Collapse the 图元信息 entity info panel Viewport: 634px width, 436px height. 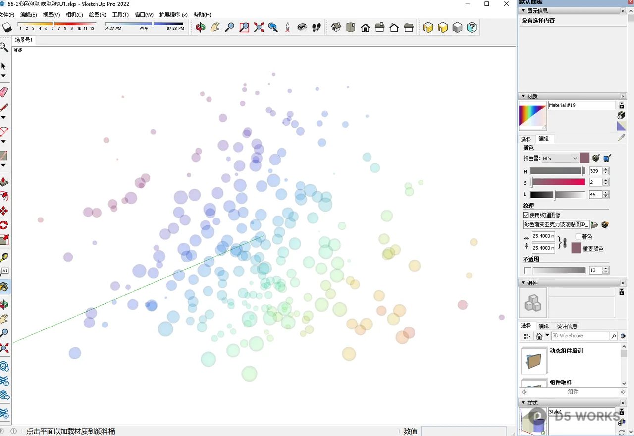point(523,11)
